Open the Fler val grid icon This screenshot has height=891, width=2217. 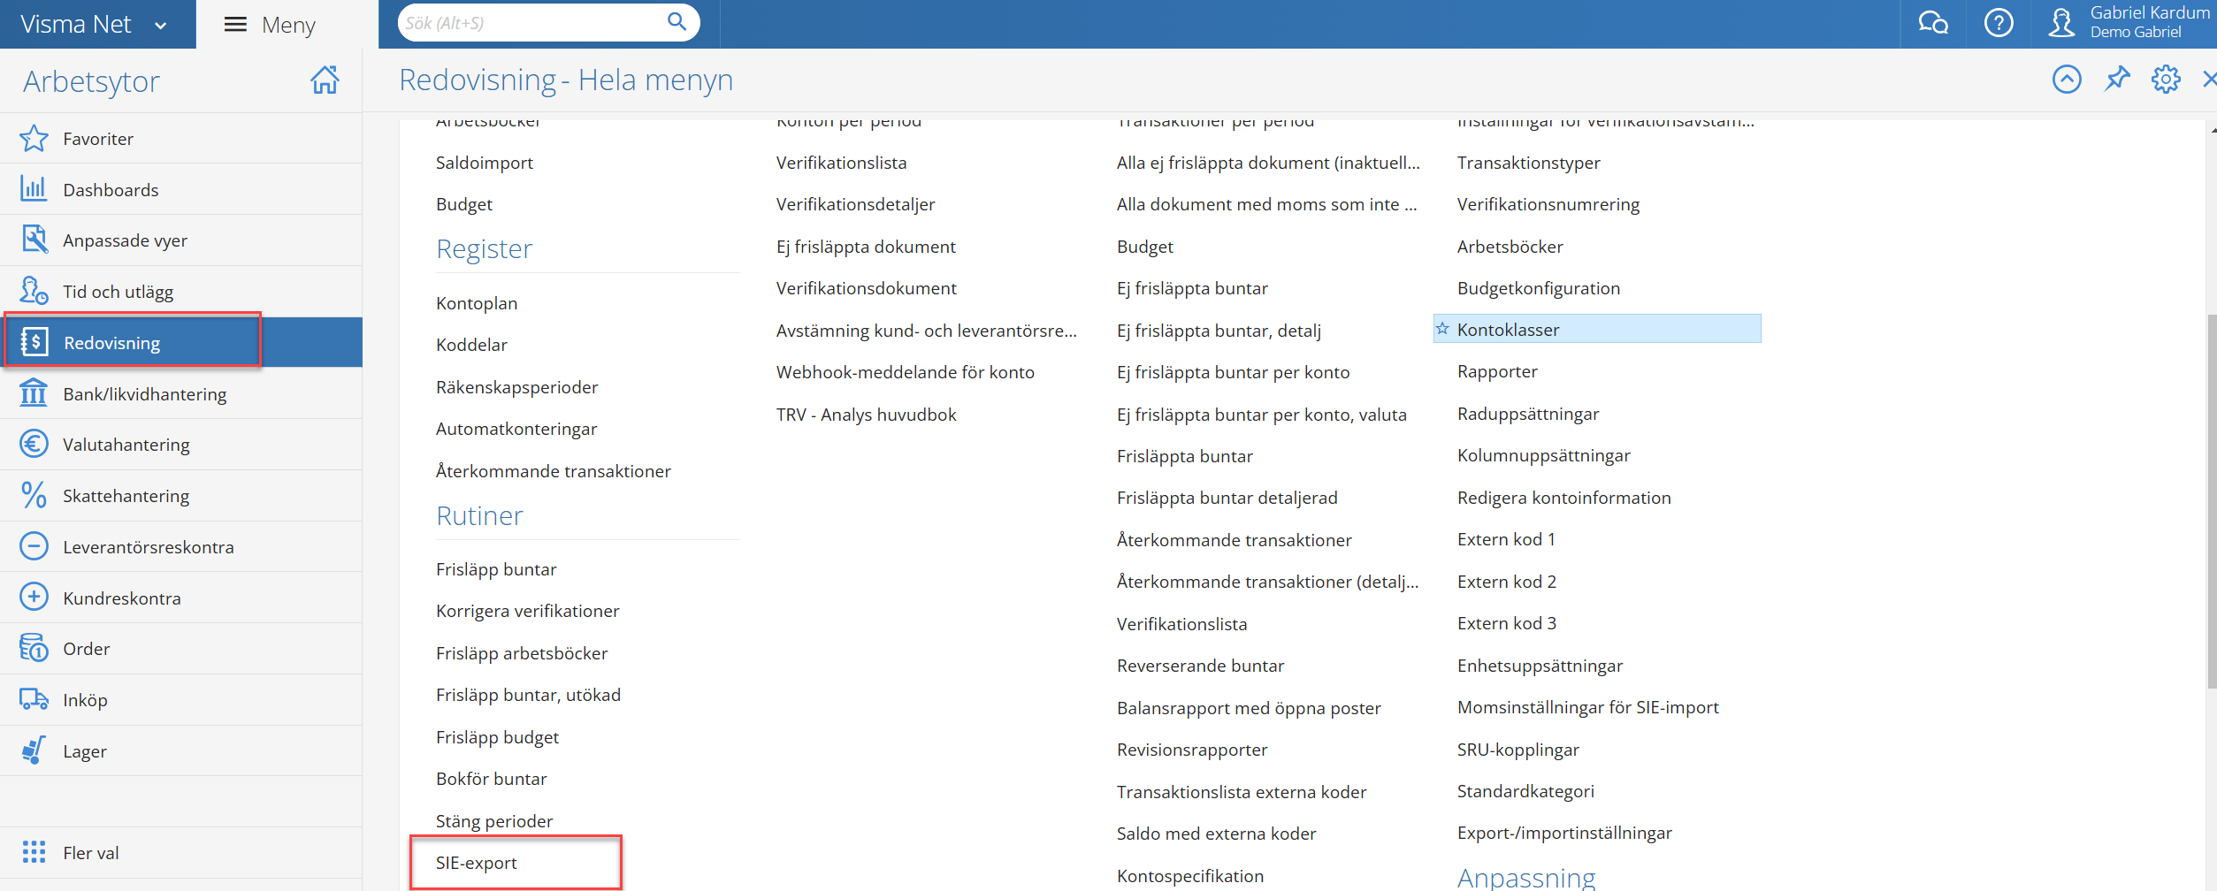point(34,852)
